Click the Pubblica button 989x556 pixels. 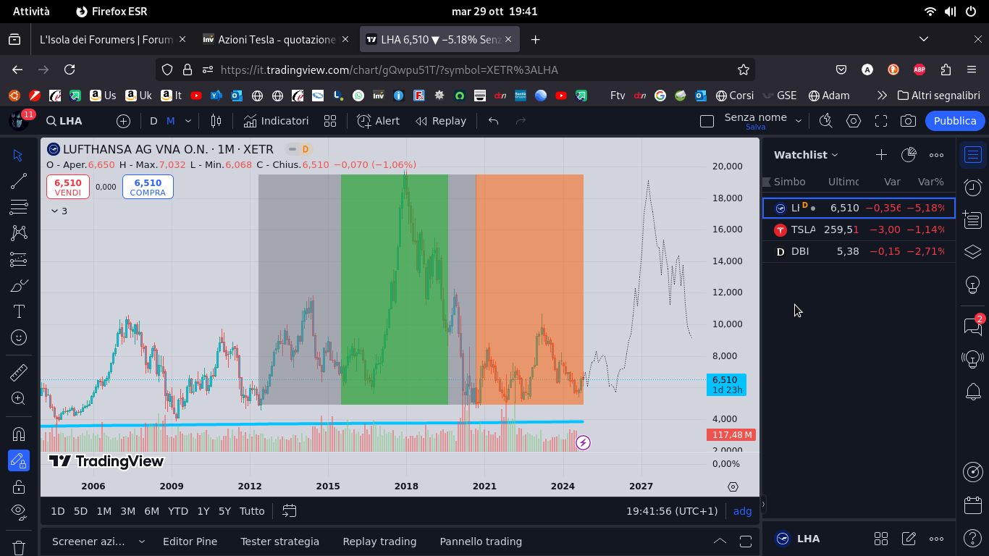(x=955, y=121)
